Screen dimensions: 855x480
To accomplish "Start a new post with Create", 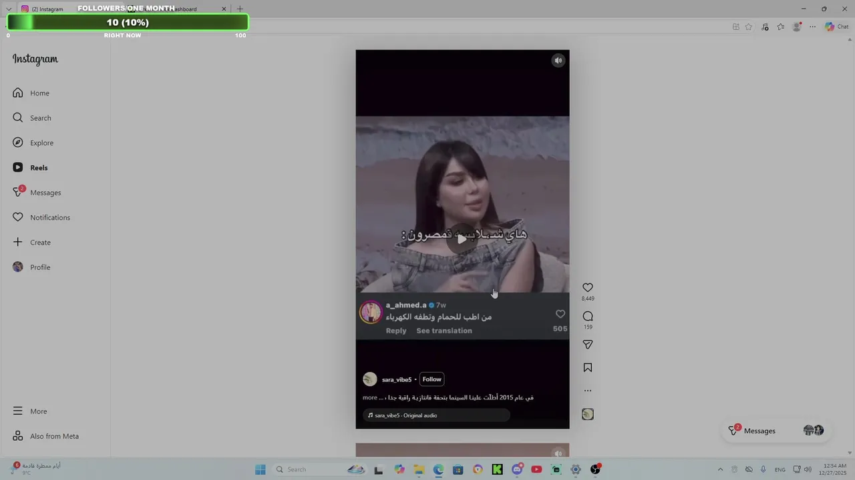I will coord(31,243).
